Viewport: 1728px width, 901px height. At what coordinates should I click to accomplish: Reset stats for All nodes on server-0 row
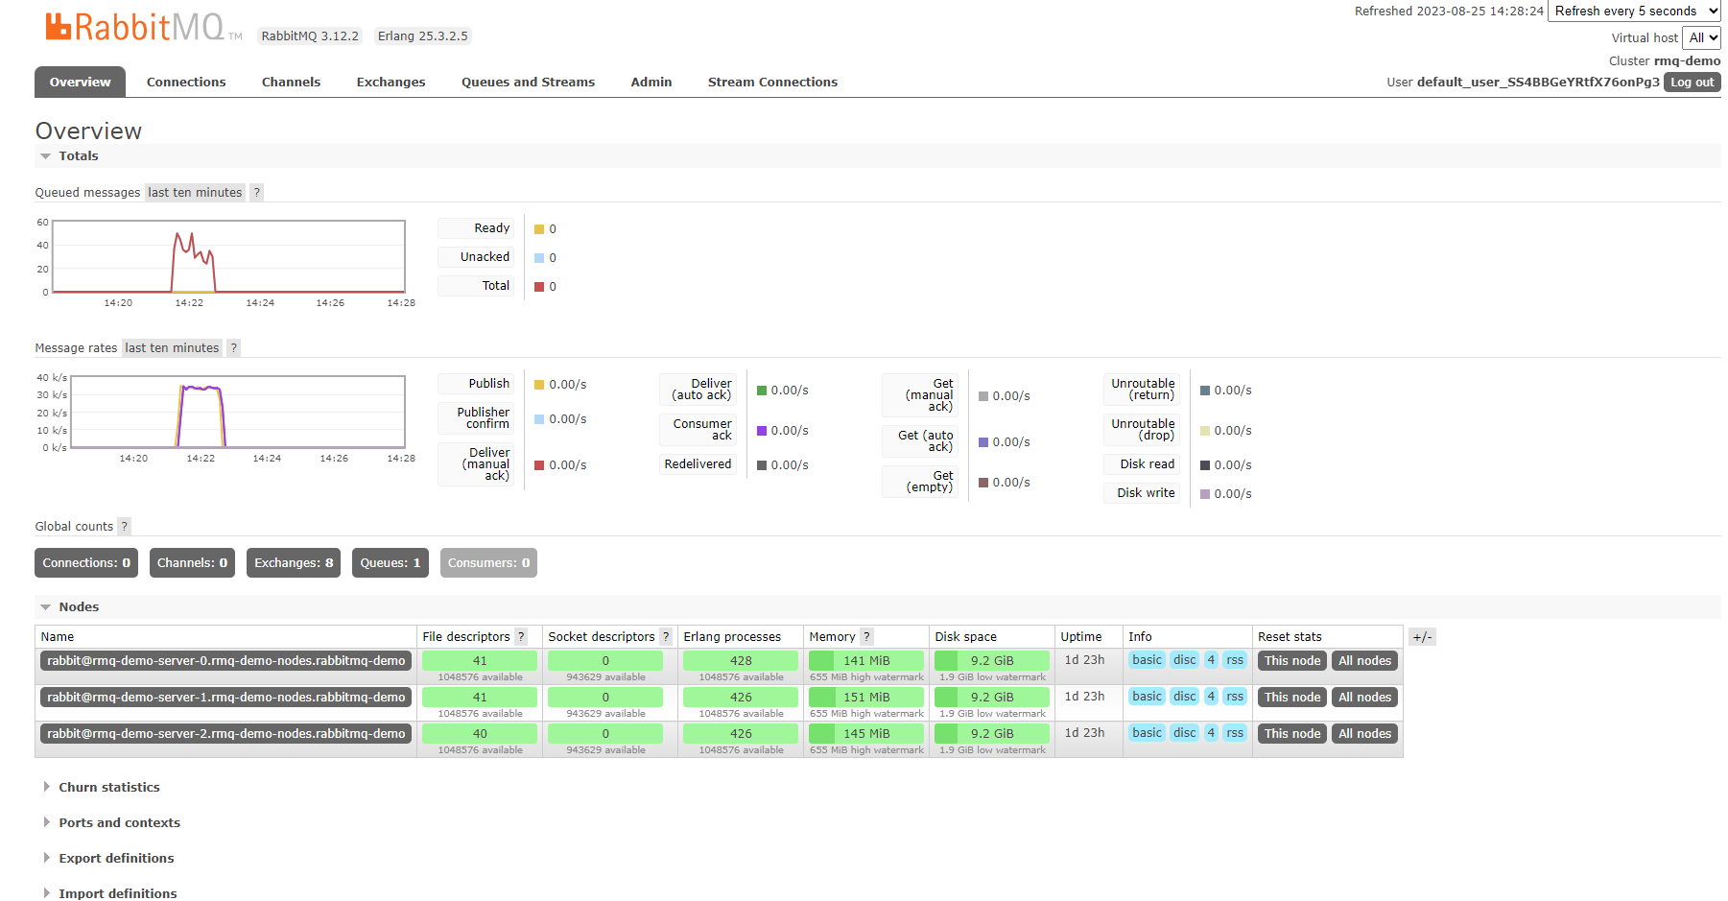point(1364,661)
